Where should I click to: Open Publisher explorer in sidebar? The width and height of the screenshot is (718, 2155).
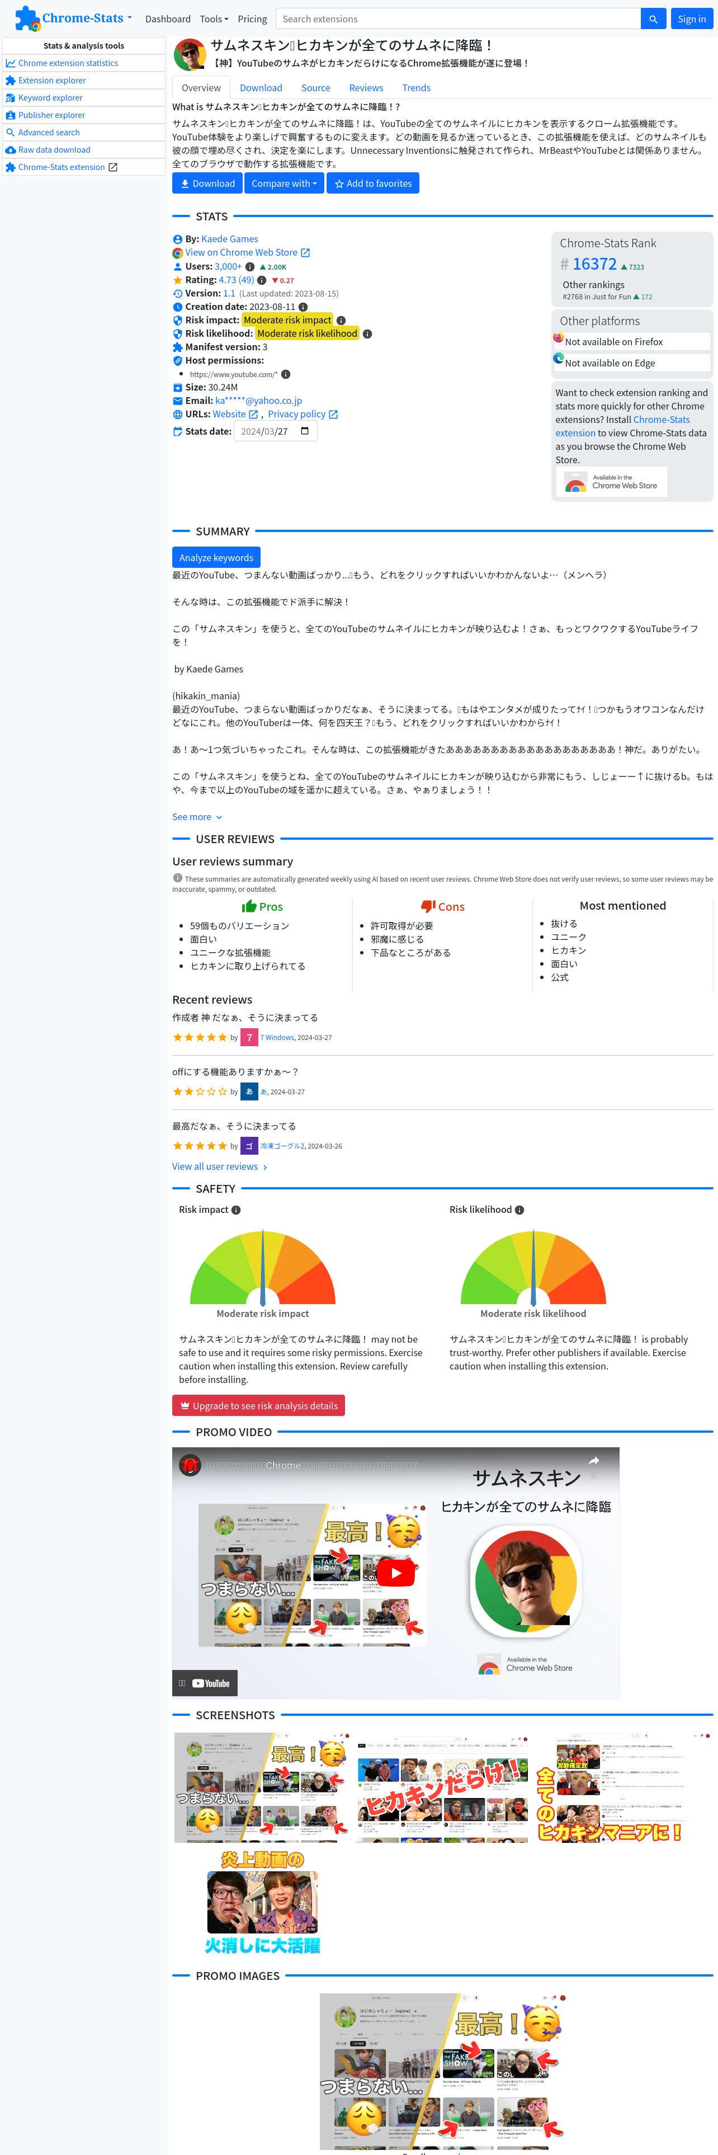point(83,115)
